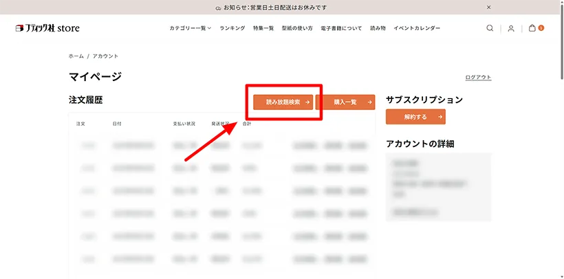Click the 日付 column header
This screenshot has width=564, height=279.
click(x=117, y=124)
